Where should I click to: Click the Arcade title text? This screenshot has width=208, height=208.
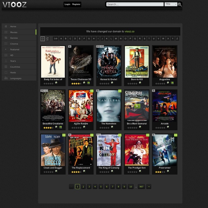coord(165,124)
